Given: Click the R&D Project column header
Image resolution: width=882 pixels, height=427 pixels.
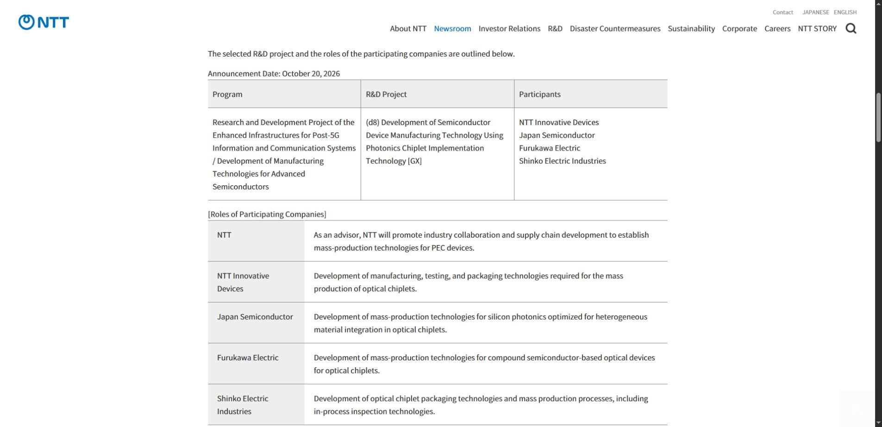Looking at the screenshot, I should (438, 94).
